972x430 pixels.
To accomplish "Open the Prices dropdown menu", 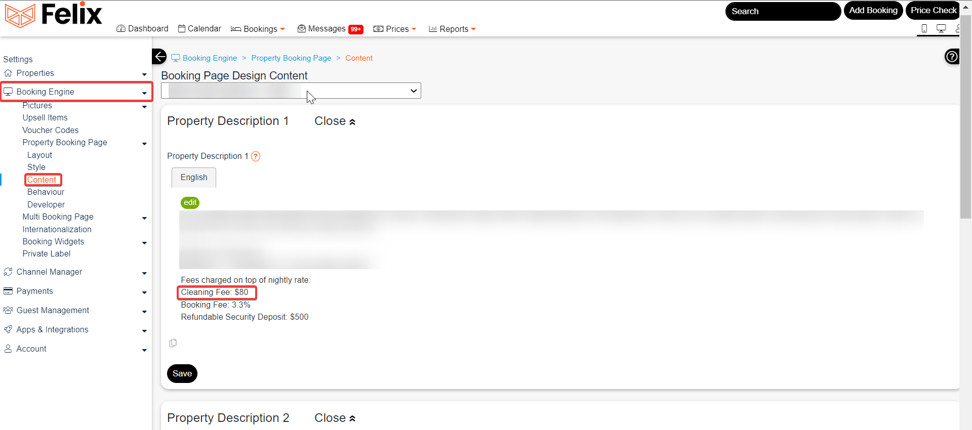I will point(394,29).
